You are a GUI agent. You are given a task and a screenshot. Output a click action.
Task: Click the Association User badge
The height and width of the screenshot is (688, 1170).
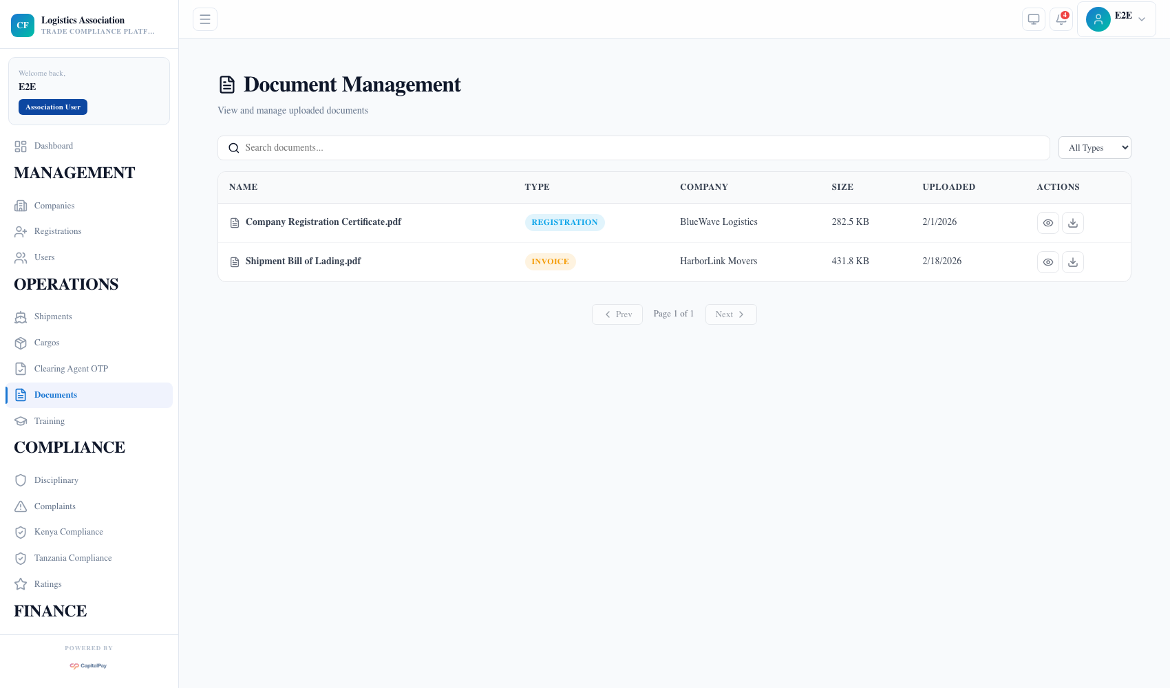click(x=52, y=107)
